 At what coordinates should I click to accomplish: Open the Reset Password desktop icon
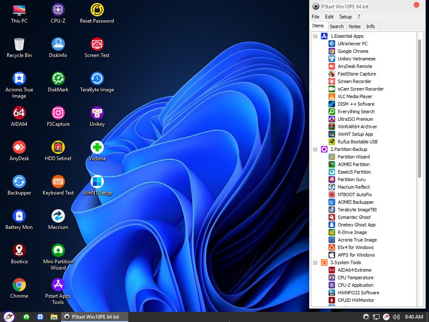pyautogui.click(x=97, y=14)
